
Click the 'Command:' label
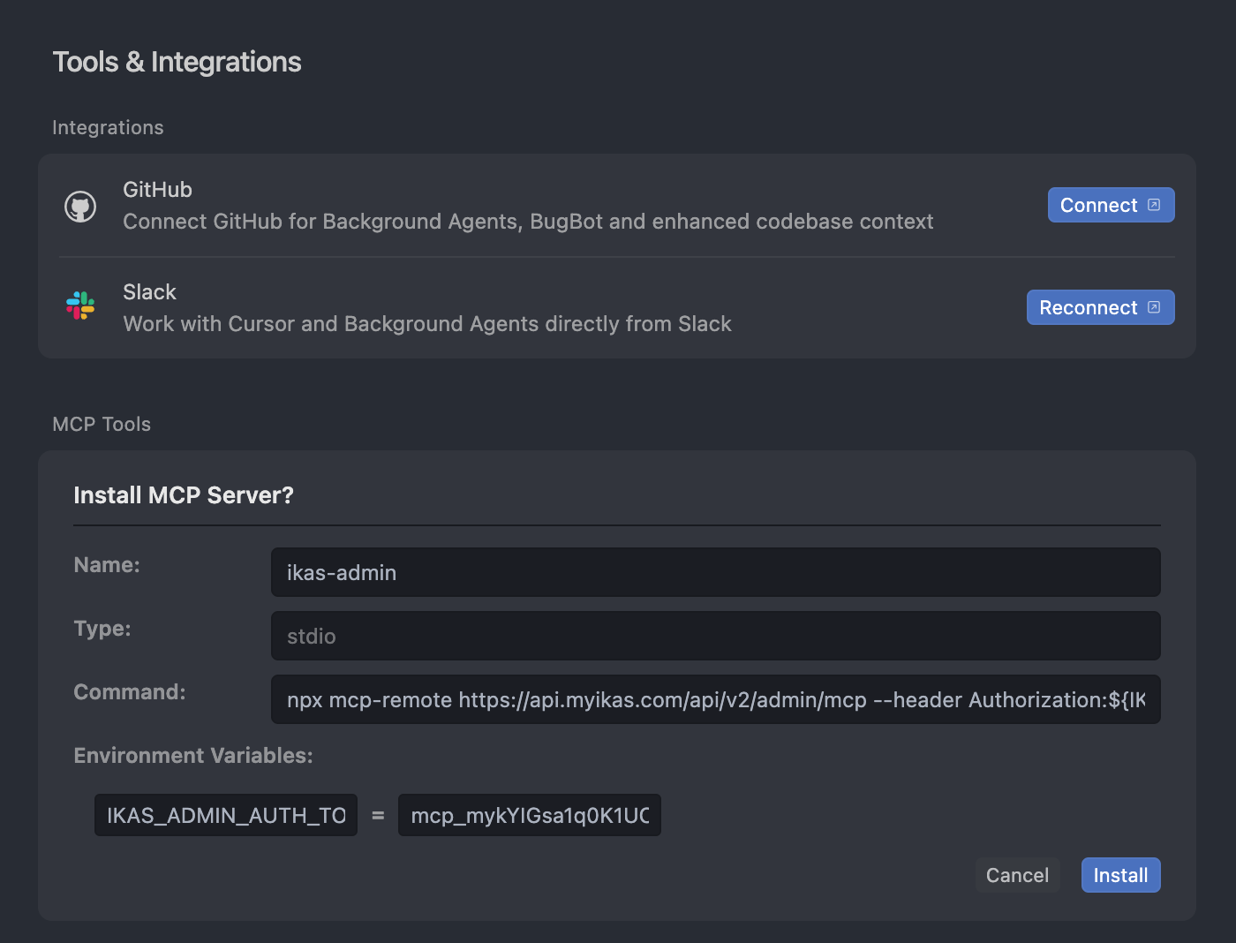[x=130, y=692]
